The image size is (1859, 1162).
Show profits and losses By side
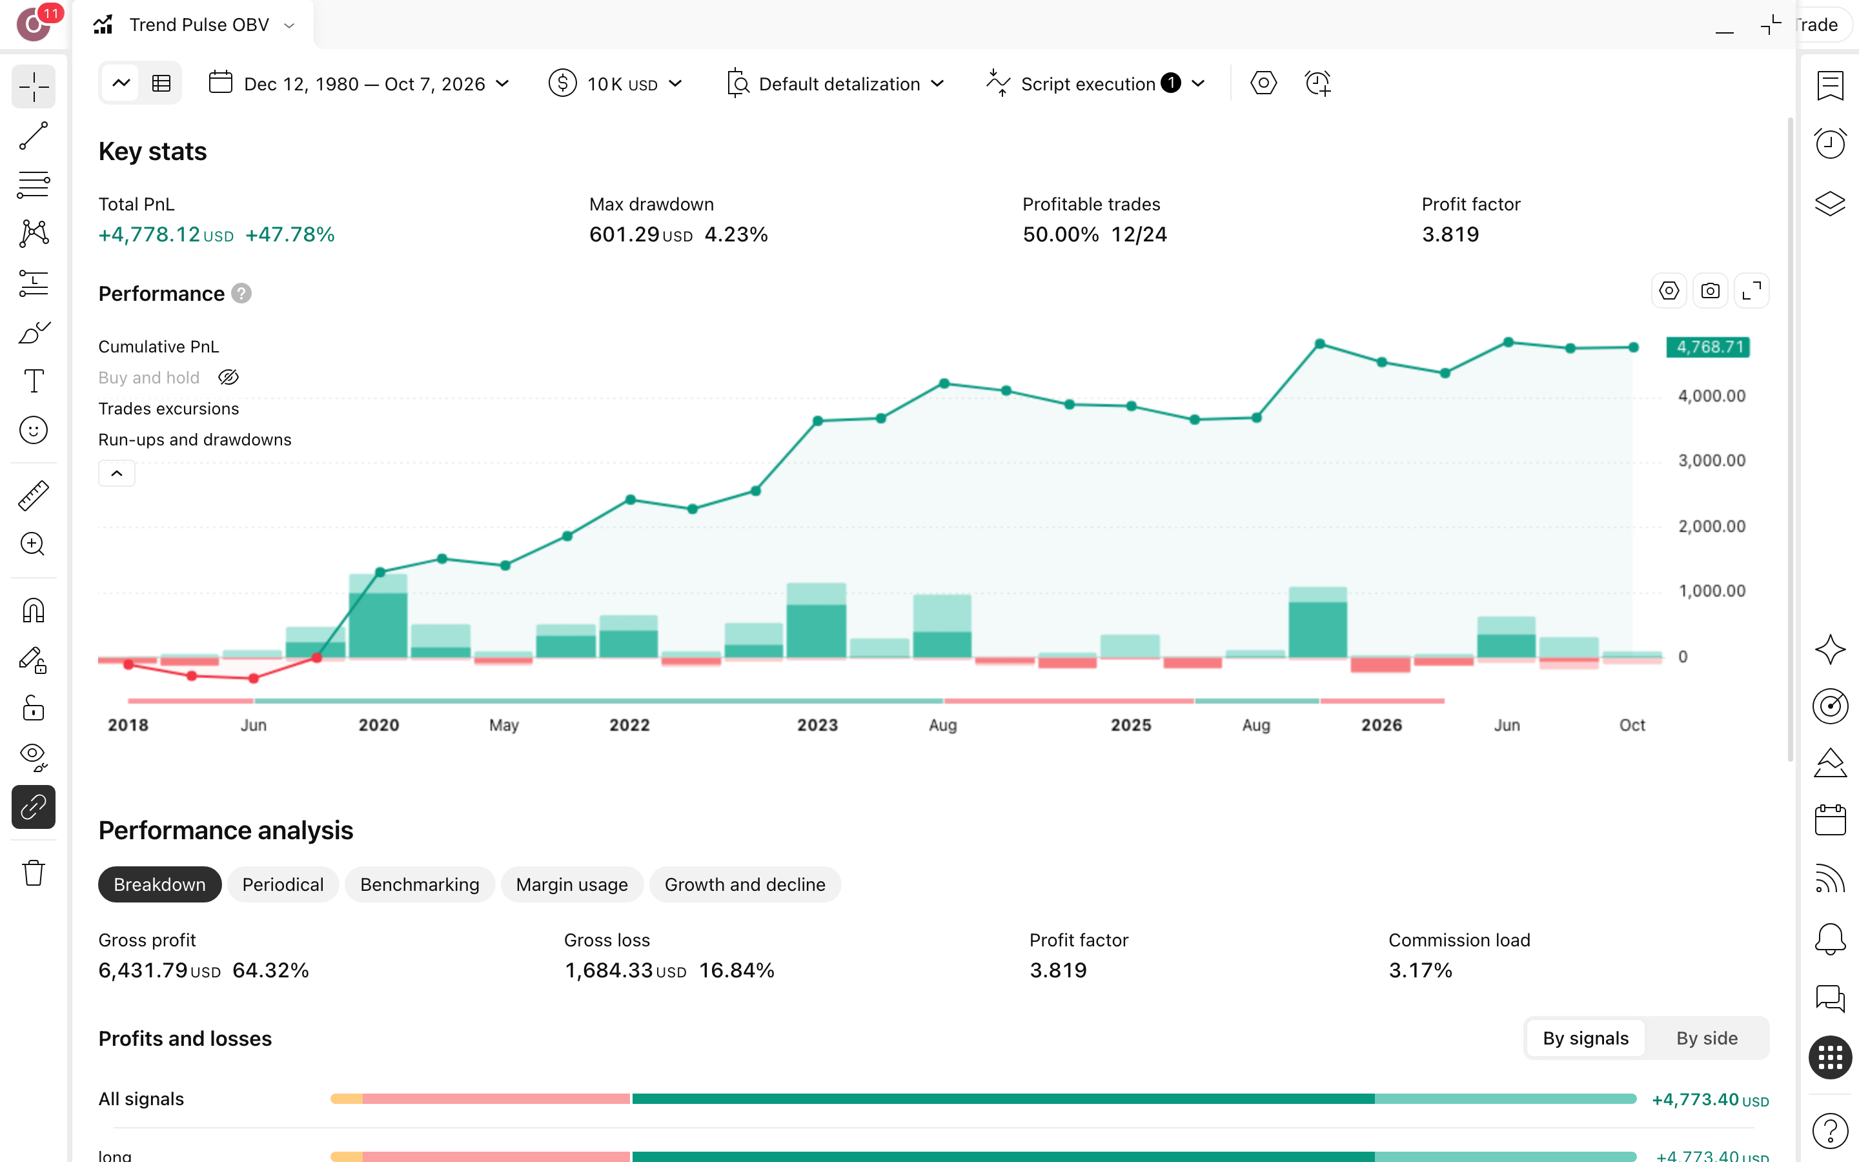[x=1706, y=1038]
